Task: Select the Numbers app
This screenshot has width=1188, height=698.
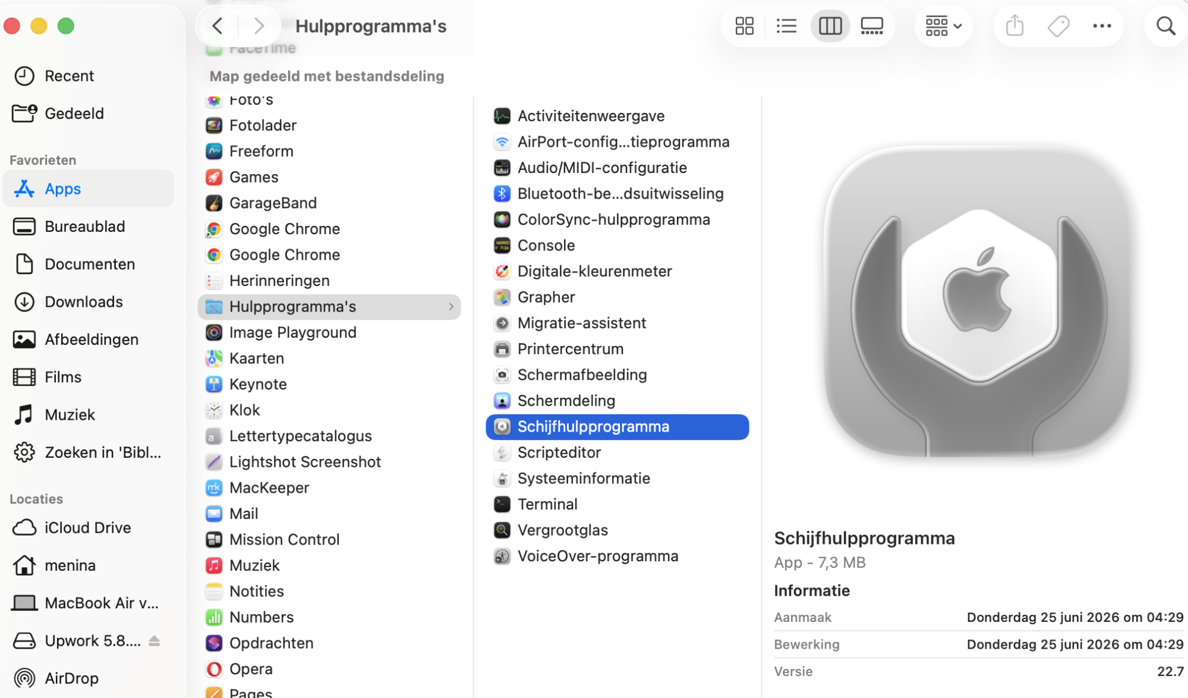Action: [329, 617]
